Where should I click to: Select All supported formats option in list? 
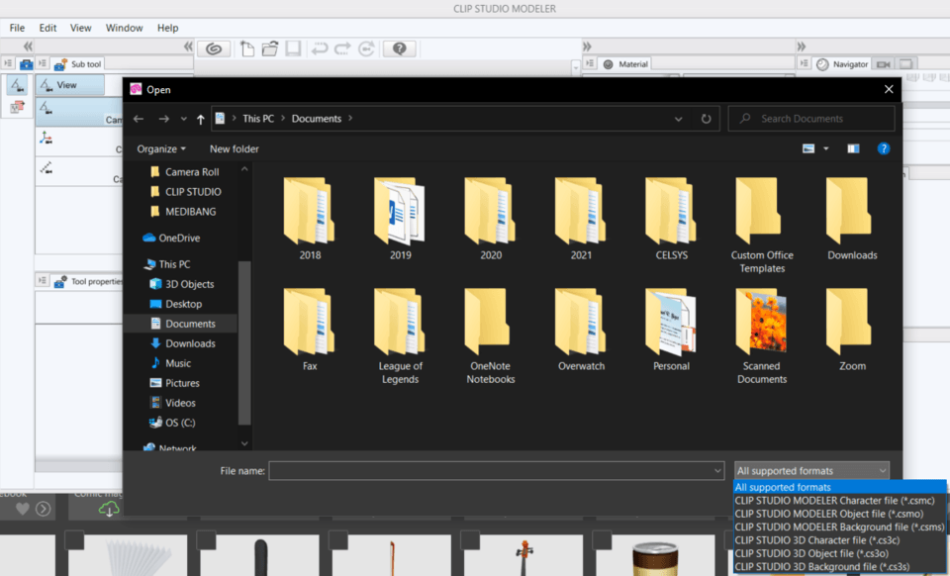tap(840, 487)
